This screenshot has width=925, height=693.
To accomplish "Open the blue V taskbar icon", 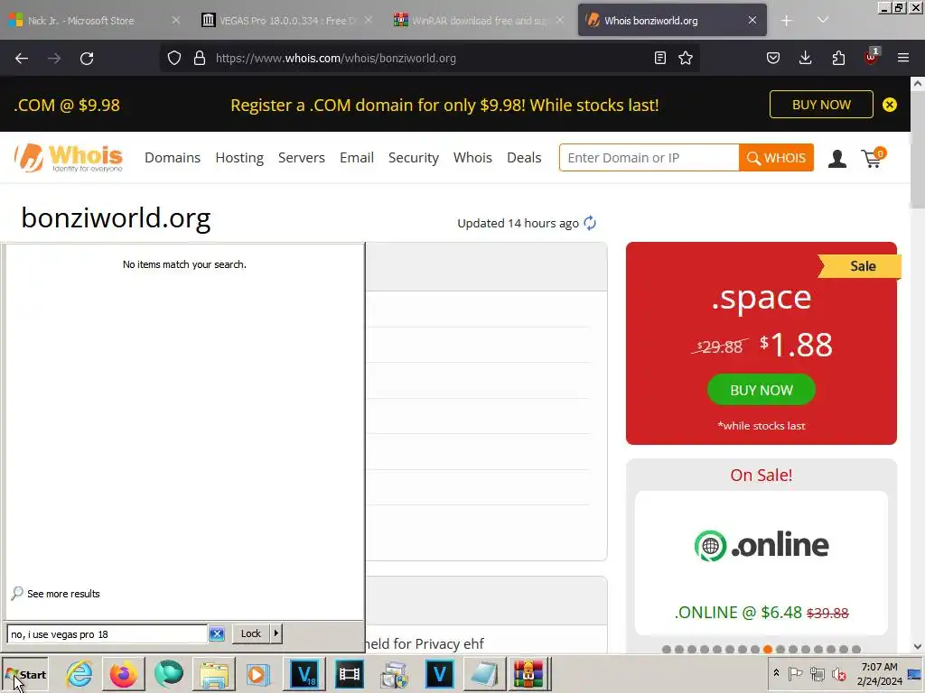I will pyautogui.click(x=440, y=673).
